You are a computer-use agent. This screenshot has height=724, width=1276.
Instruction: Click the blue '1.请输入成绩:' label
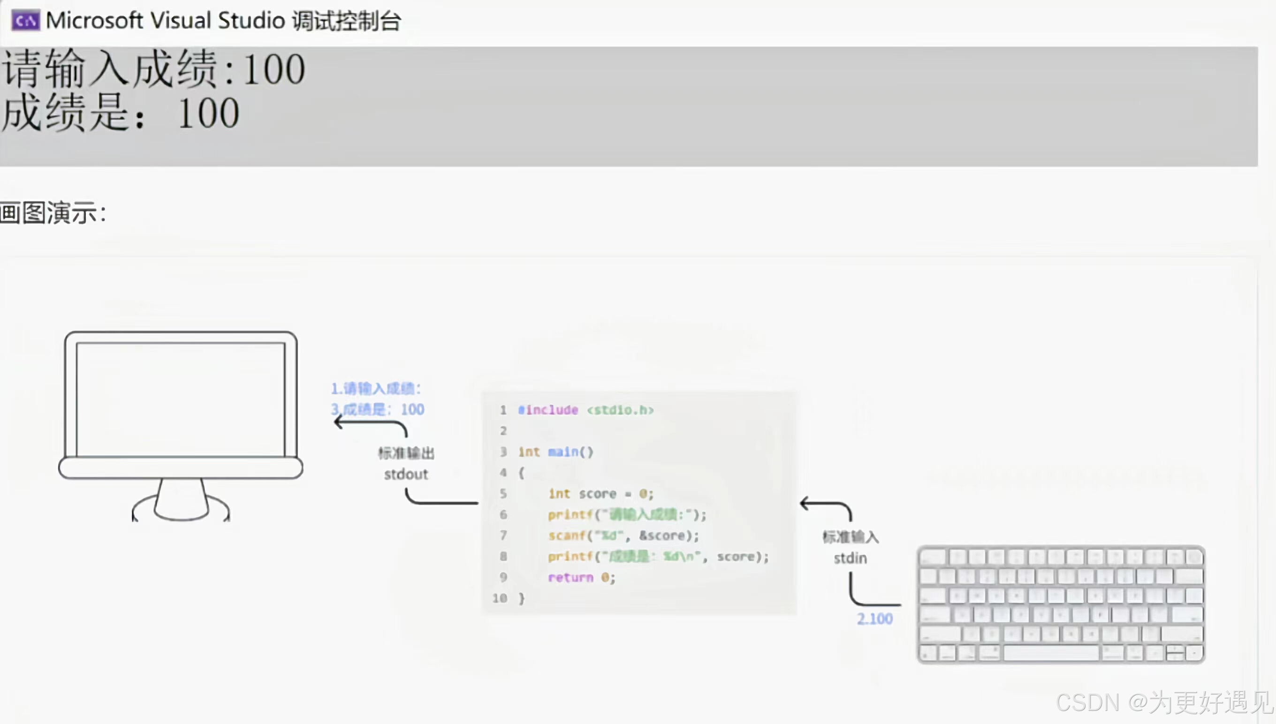[x=376, y=388]
